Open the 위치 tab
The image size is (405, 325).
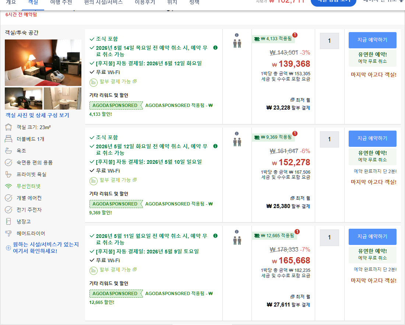172,3
